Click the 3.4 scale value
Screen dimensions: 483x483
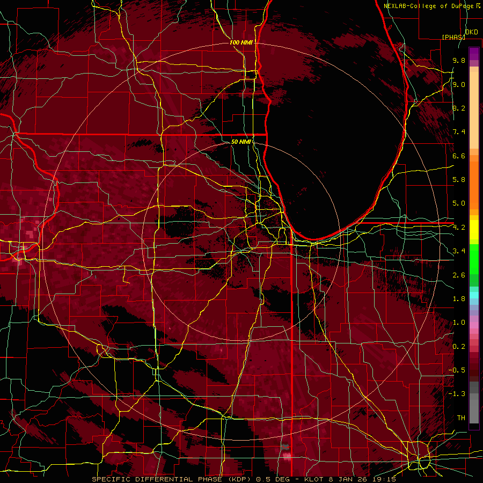click(459, 251)
